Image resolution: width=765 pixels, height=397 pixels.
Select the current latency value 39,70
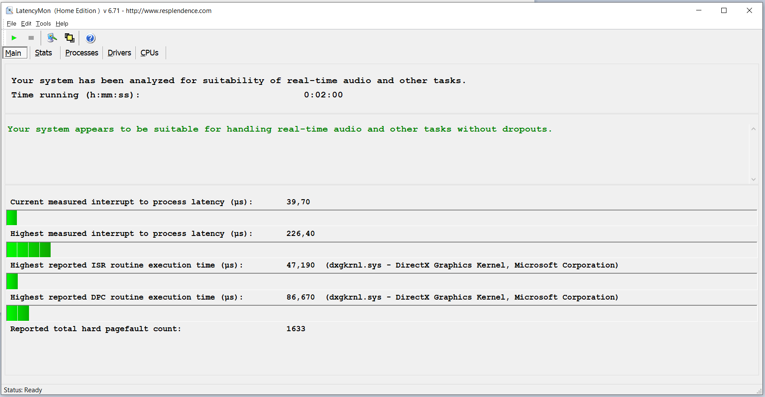tap(298, 202)
